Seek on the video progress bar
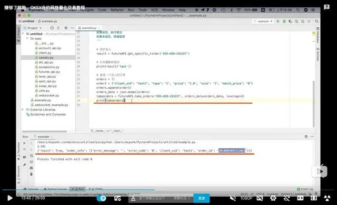337x205 pixels. pos(168,190)
